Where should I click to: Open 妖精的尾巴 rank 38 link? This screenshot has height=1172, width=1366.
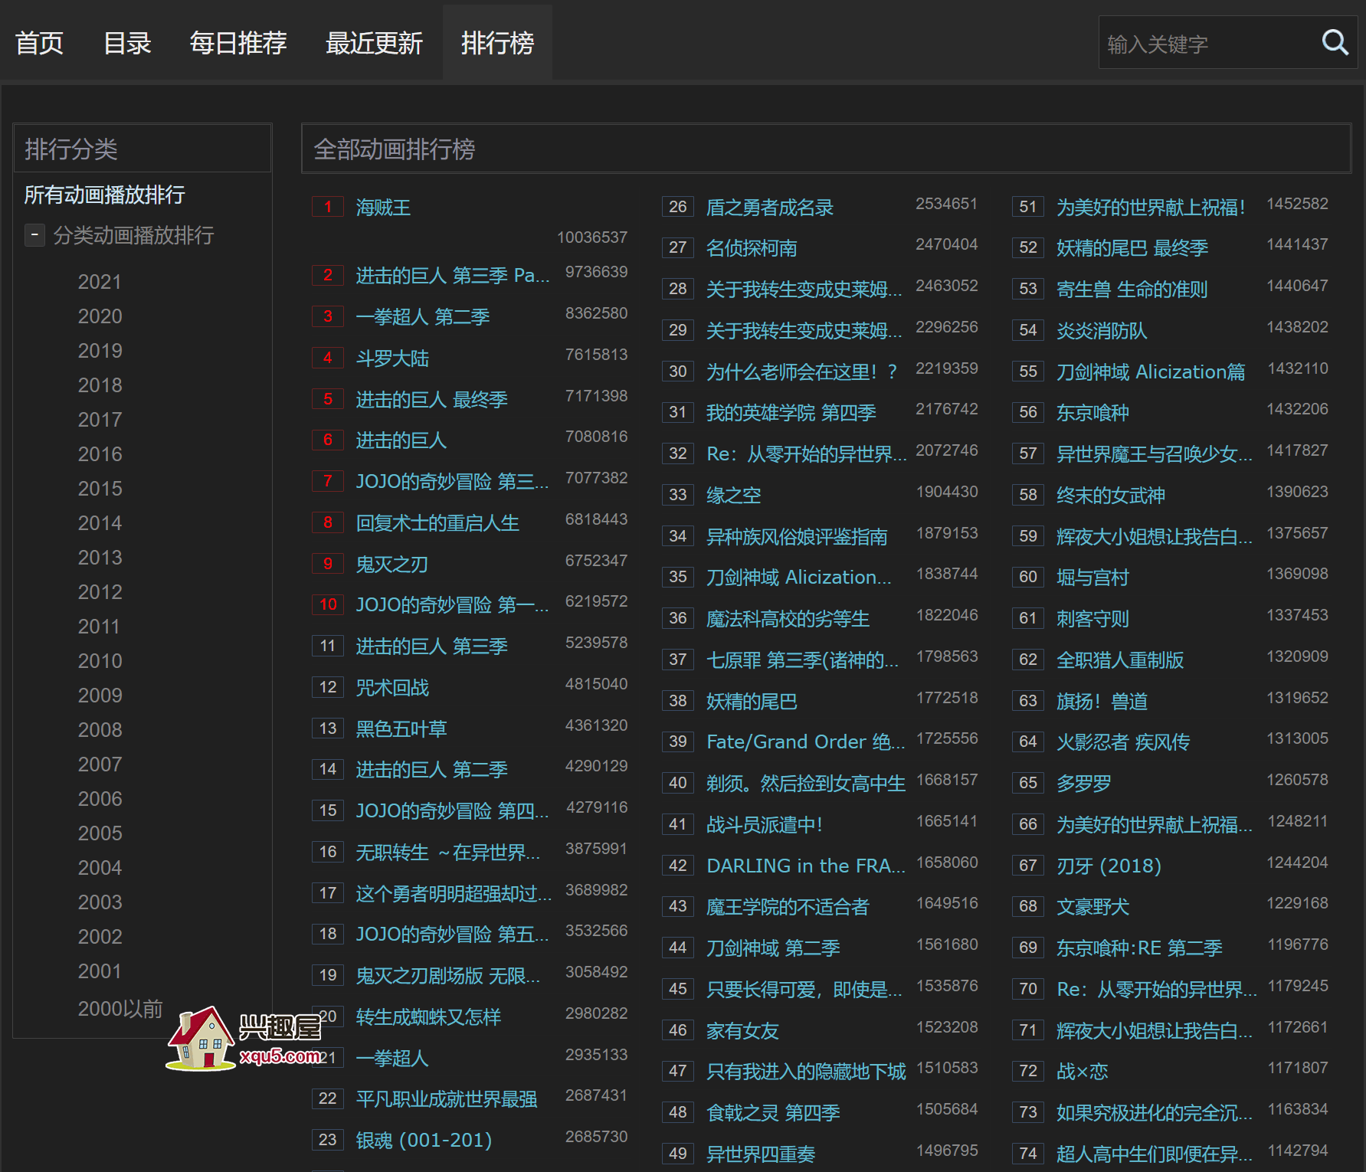(x=752, y=702)
